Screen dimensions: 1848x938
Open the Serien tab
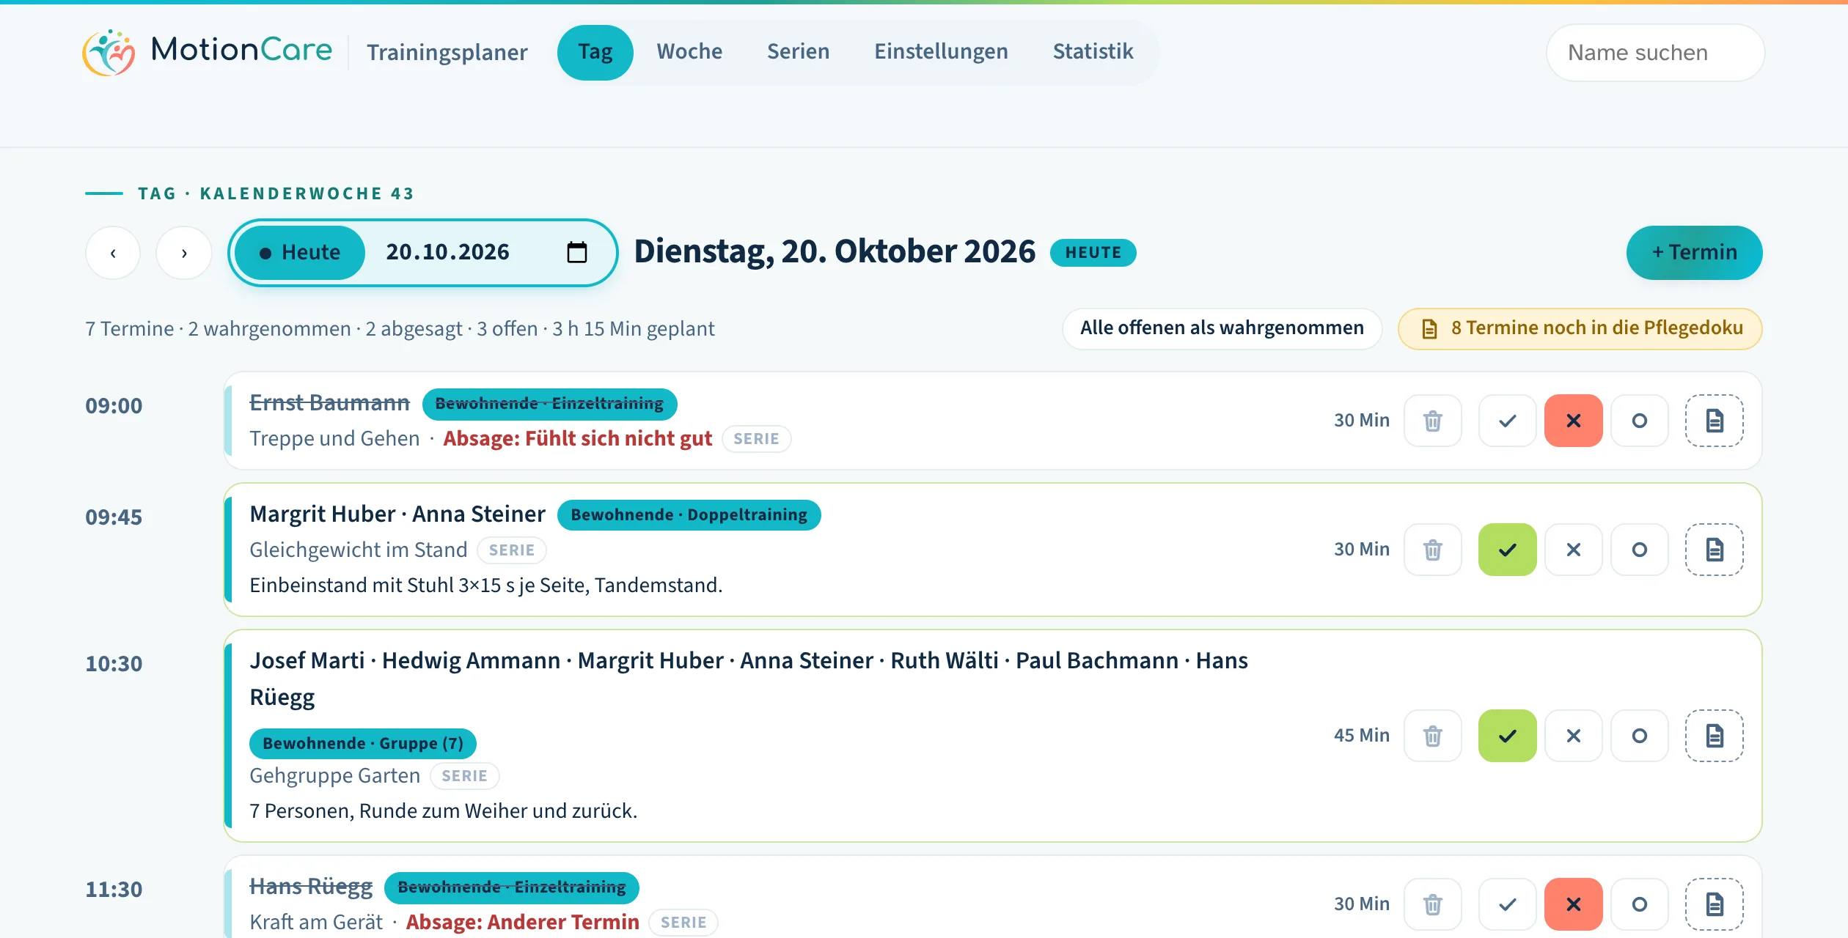(798, 51)
